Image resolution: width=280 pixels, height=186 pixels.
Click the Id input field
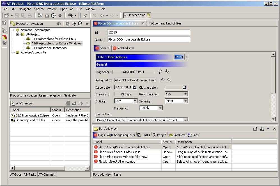coord(149,32)
